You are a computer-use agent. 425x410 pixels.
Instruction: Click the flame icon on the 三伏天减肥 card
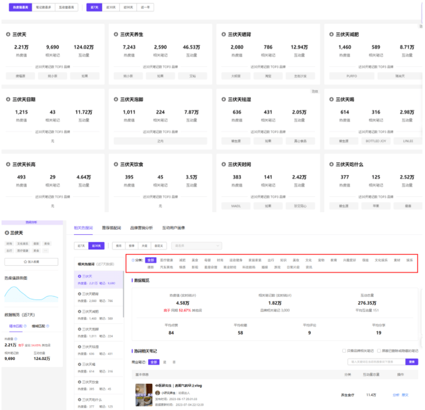(x=331, y=34)
